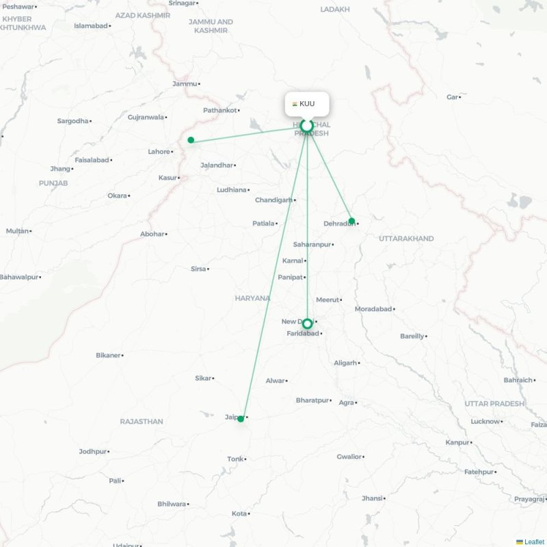Click the Islamabad city label
The image size is (547, 547).
click(91, 26)
